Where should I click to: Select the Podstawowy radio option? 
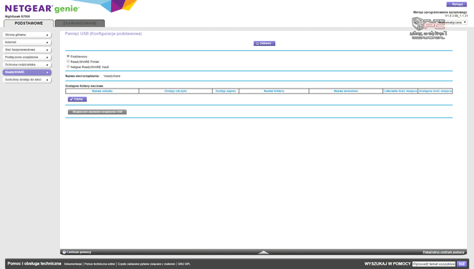tap(68, 57)
